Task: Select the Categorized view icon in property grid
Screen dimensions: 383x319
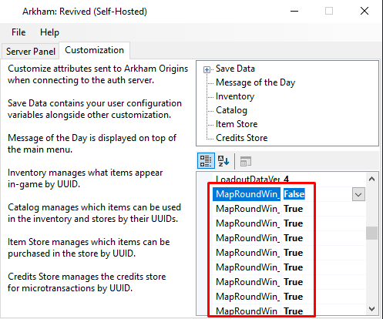Action: pyautogui.click(x=206, y=161)
